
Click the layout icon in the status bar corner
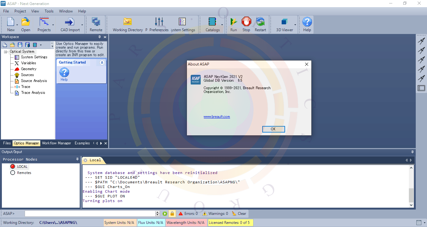[x=419, y=223]
